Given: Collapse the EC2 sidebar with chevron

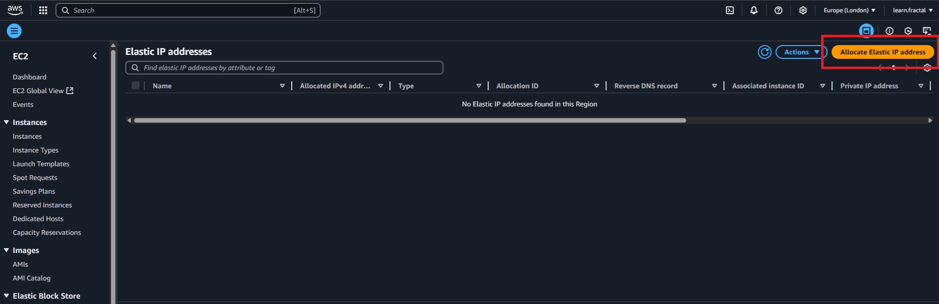Looking at the screenshot, I should coord(95,56).
